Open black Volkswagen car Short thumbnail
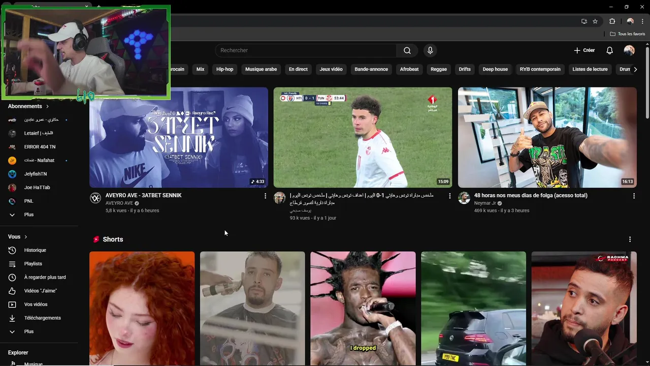The width and height of the screenshot is (650, 366). click(473, 309)
